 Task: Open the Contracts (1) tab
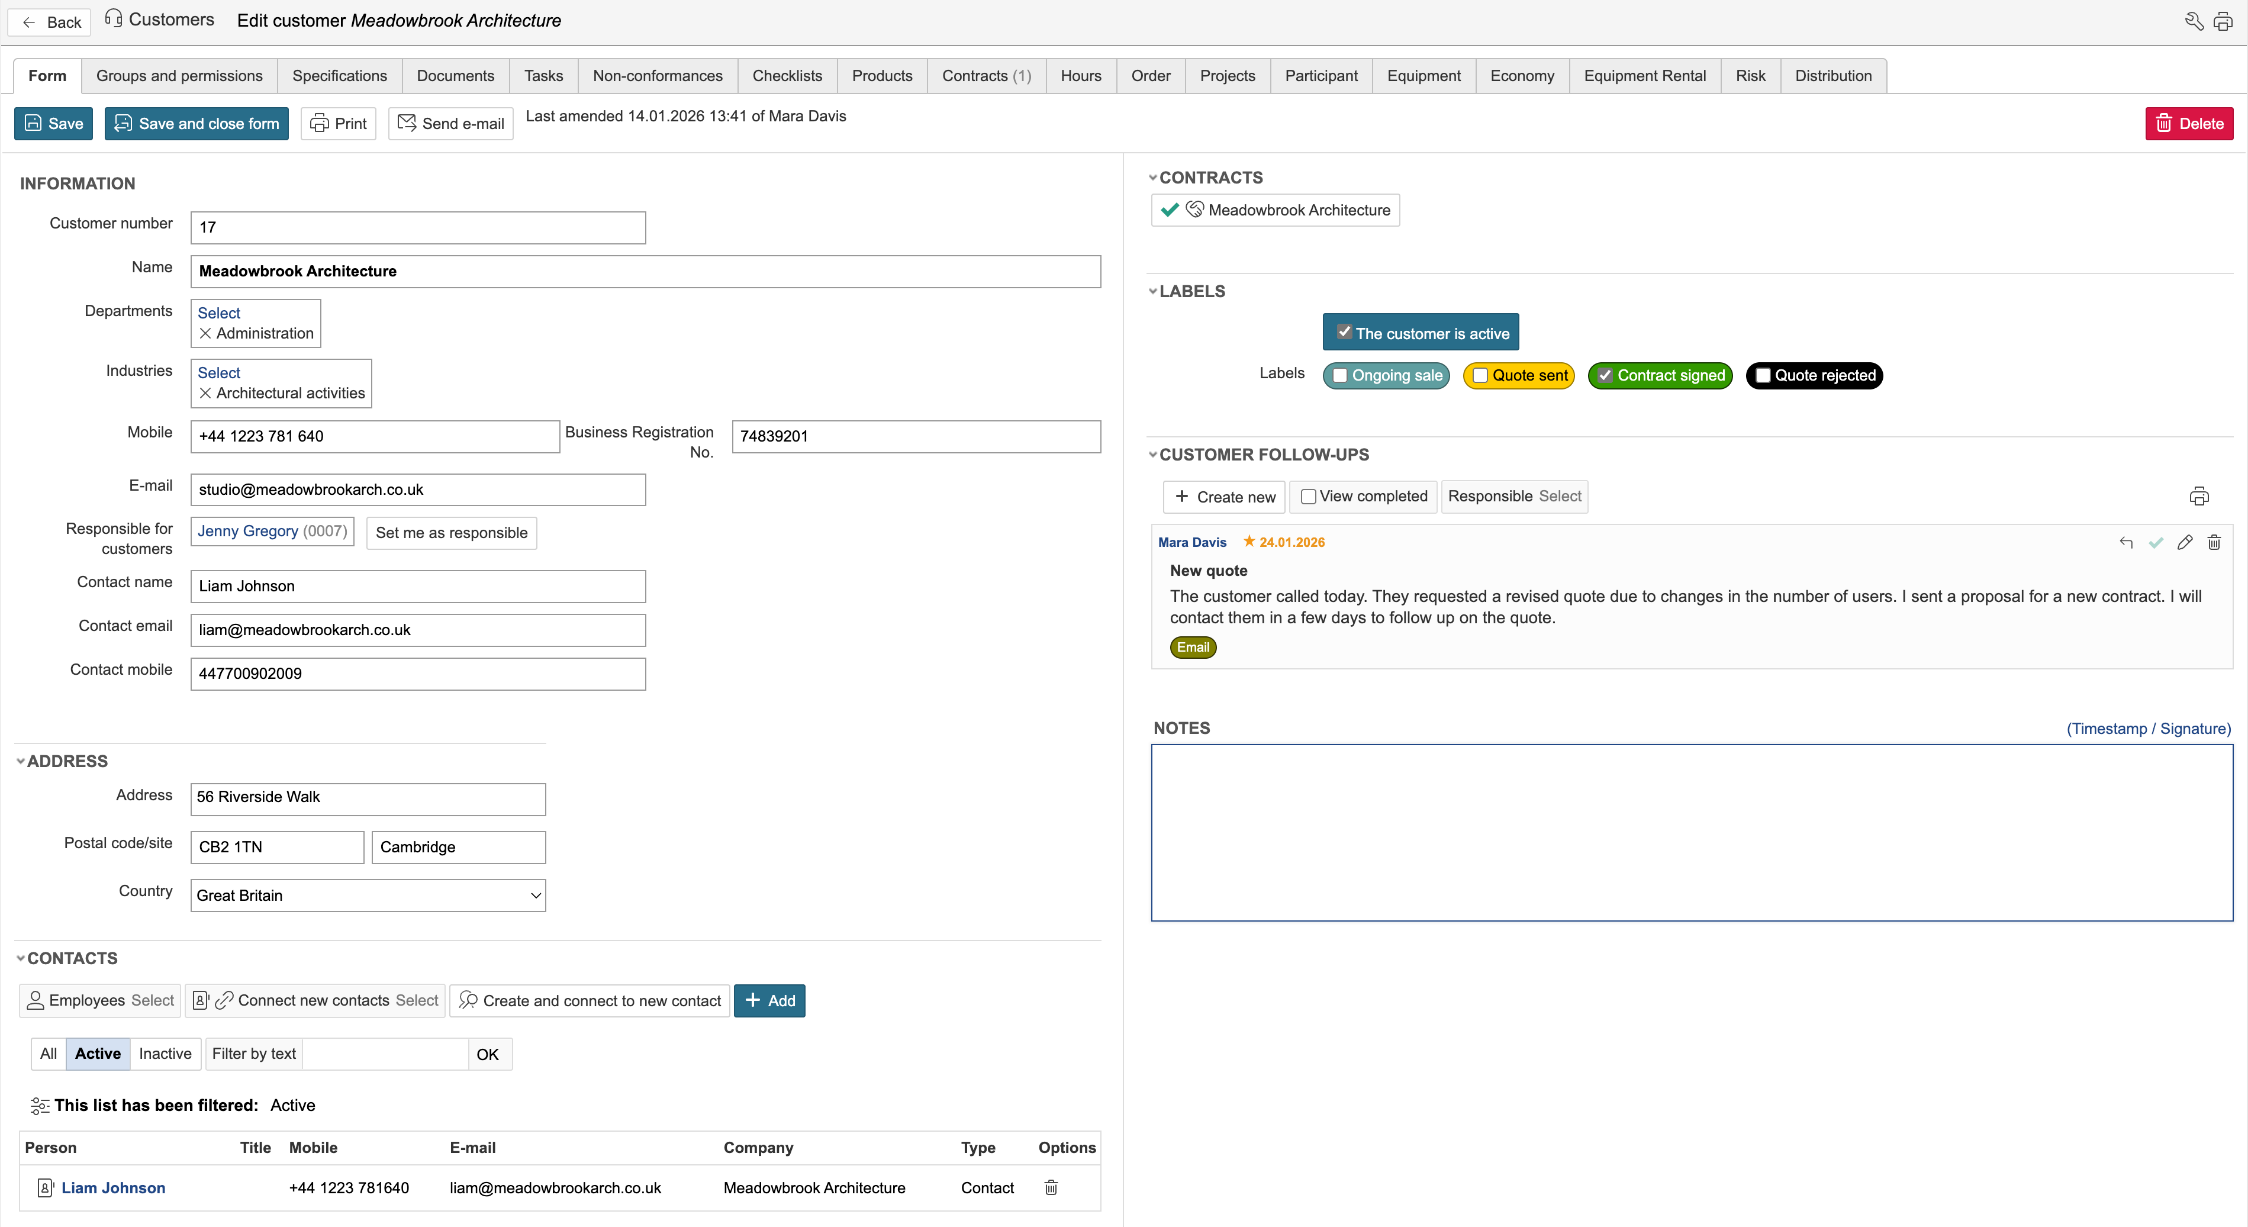coord(986,76)
